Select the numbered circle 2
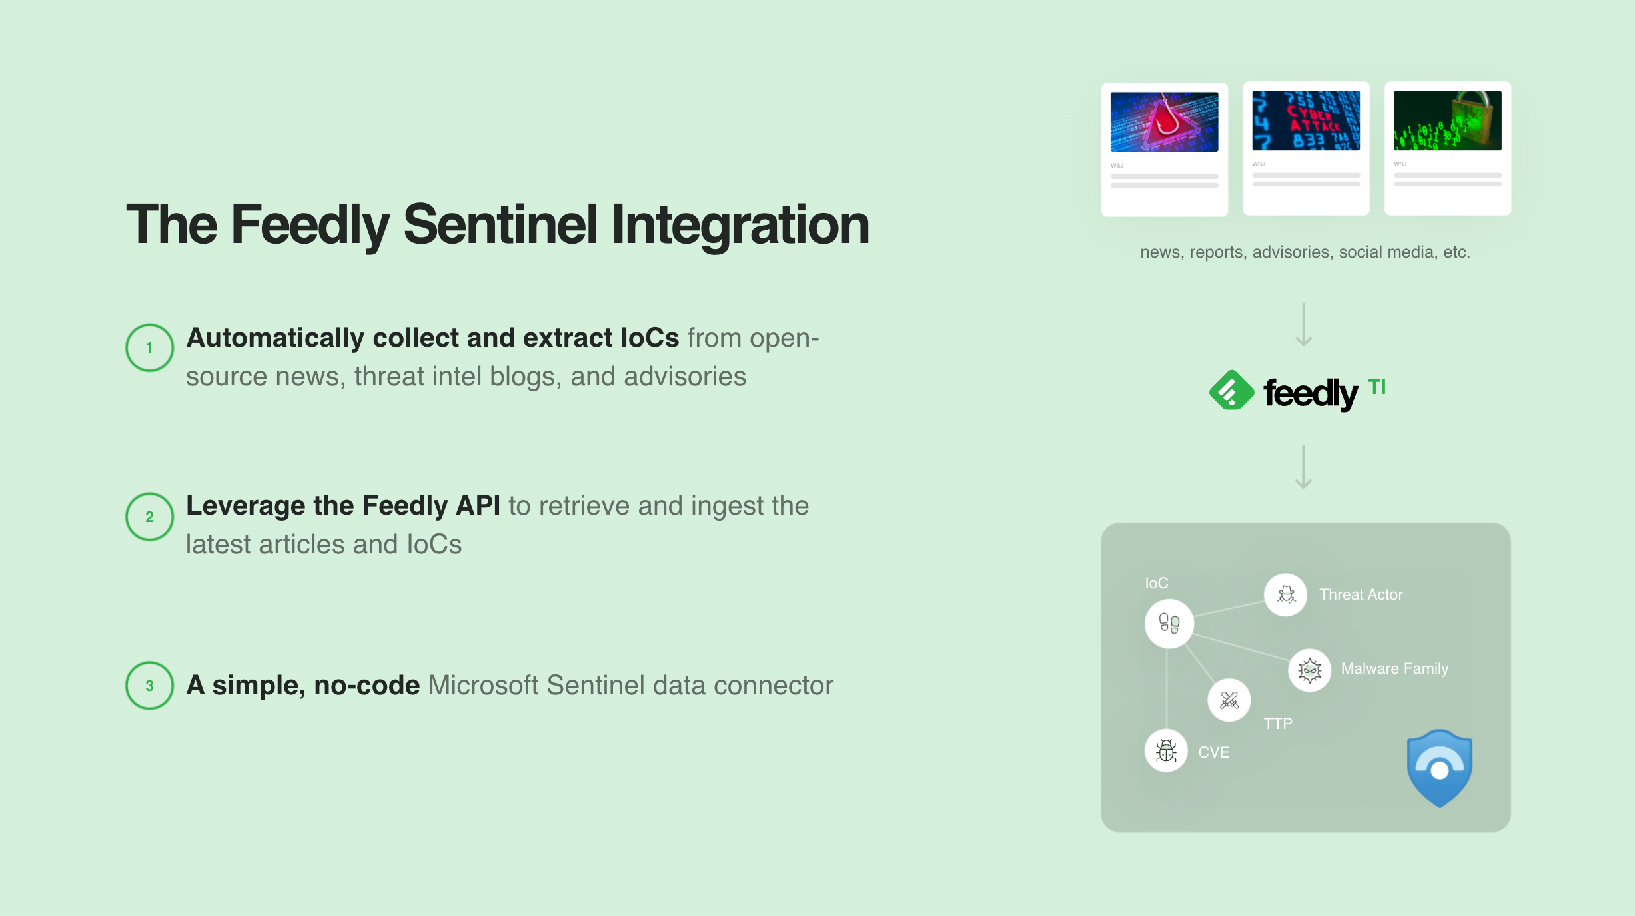This screenshot has width=1635, height=916. tap(149, 517)
